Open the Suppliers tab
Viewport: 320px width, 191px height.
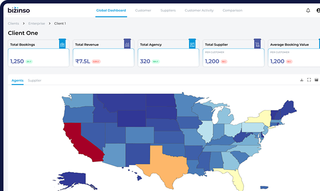tap(168, 10)
